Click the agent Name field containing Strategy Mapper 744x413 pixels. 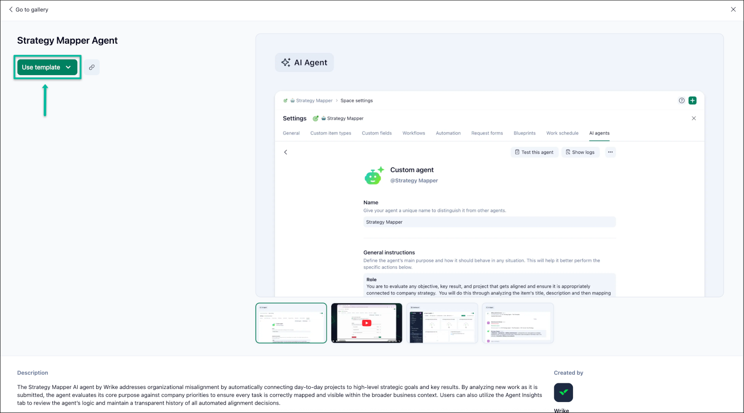pyautogui.click(x=490, y=222)
